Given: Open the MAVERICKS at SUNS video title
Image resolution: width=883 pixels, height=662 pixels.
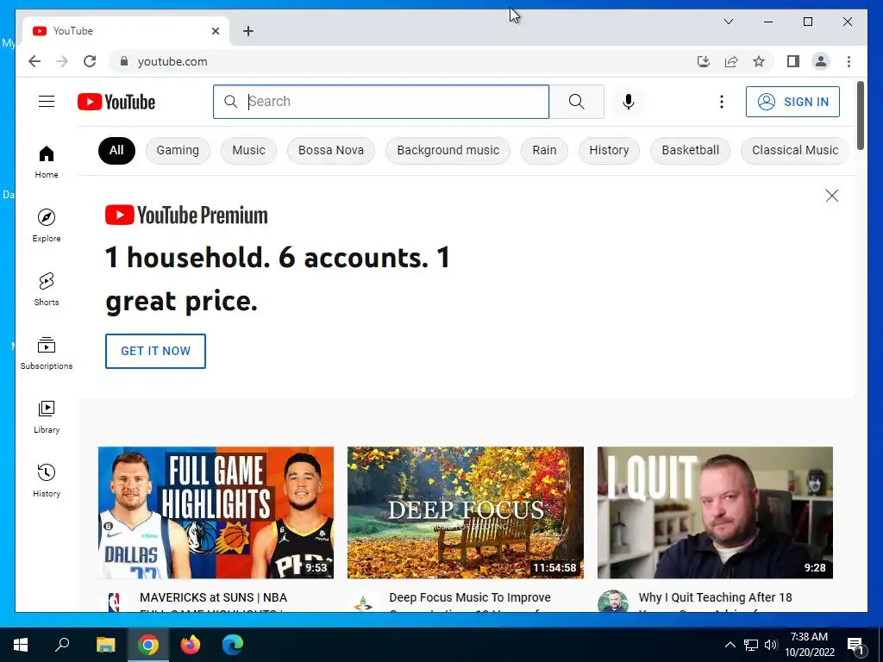Looking at the screenshot, I should pyautogui.click(x=214, y=601).
